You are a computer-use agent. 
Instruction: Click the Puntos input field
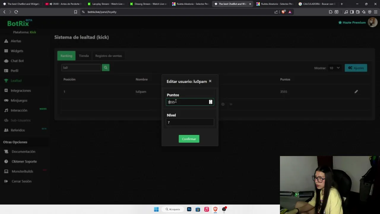(190, 102)
